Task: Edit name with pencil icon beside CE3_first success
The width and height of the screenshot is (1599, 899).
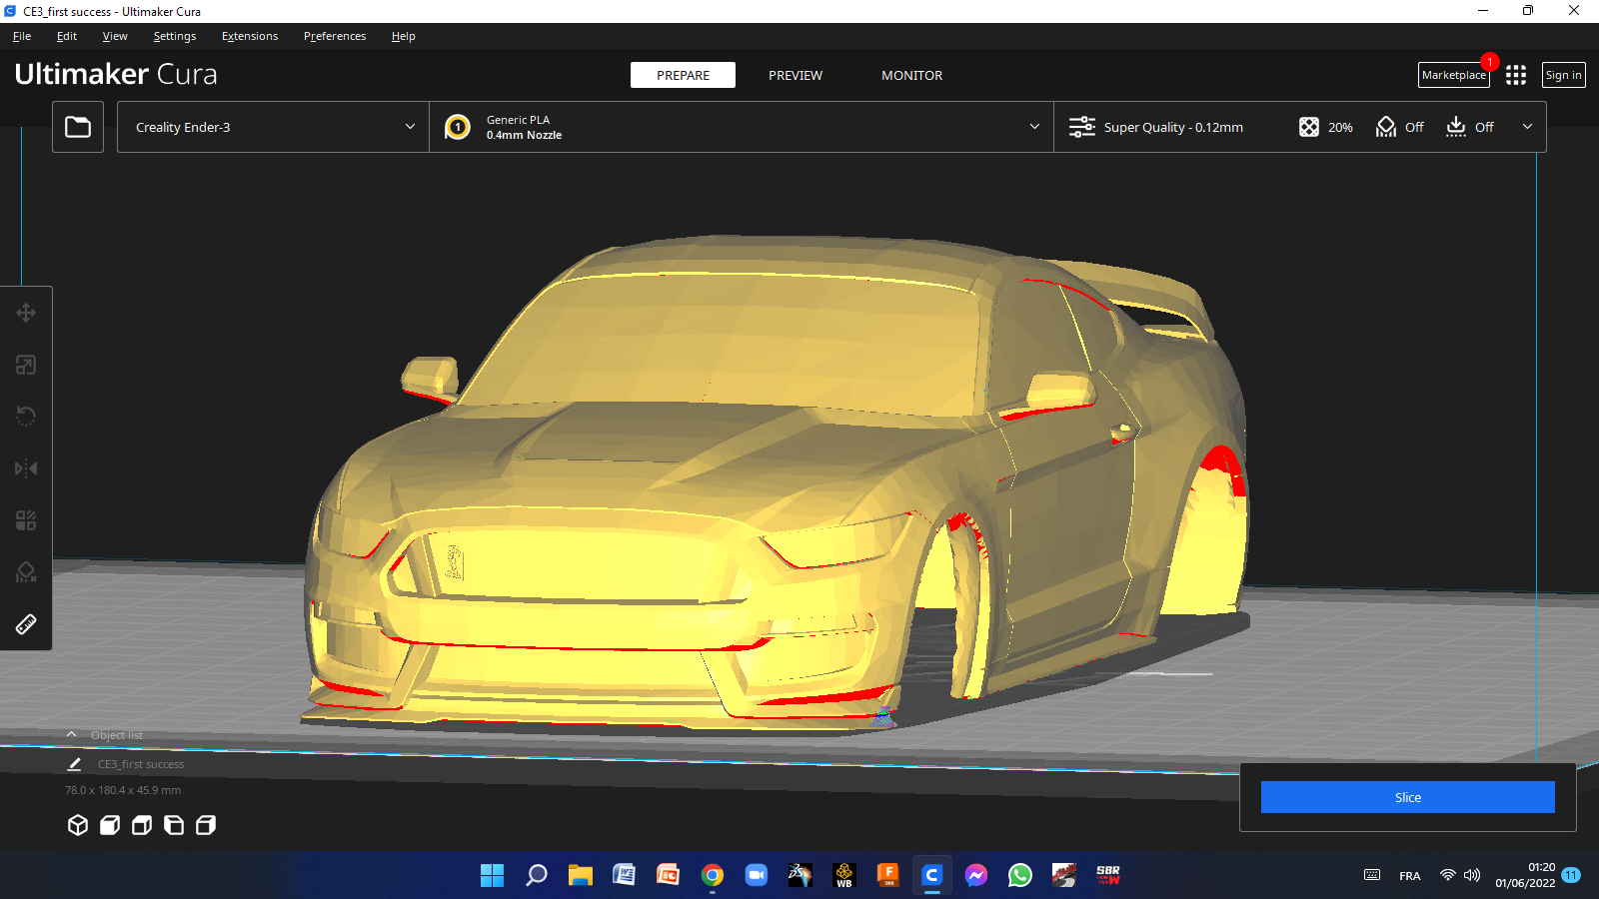Action: tap(74, 764)
